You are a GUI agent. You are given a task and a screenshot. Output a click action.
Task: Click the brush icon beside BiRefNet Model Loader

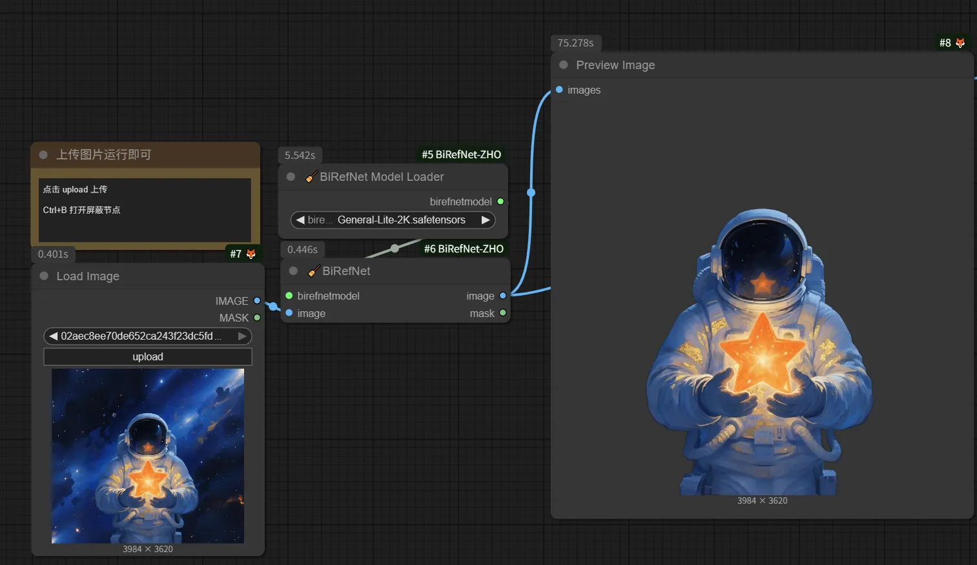point(311,176)
